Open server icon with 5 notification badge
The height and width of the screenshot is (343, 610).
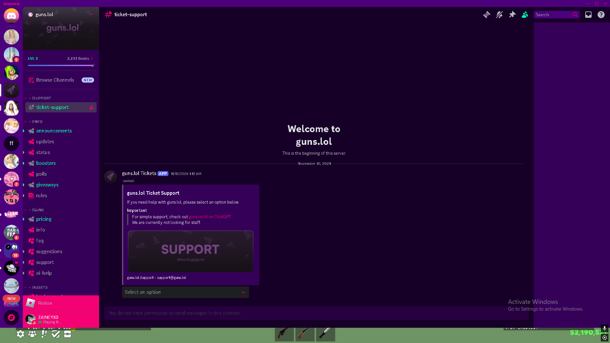coord(11,55)
